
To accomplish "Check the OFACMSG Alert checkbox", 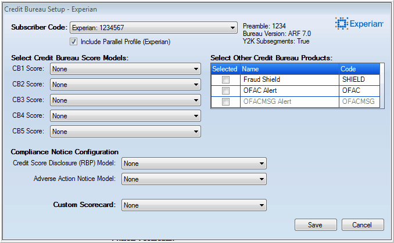I will coord(225,101).
